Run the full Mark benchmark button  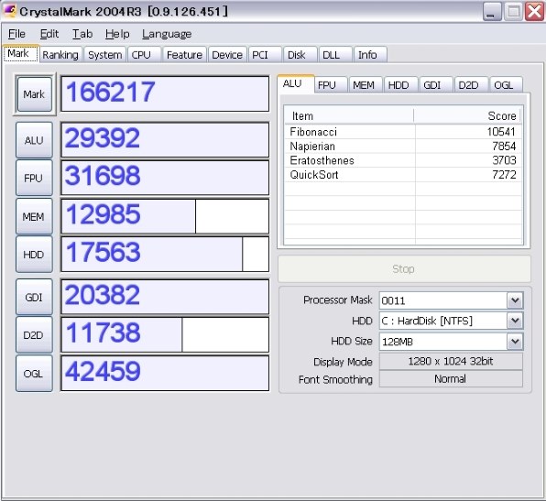point(34,94)
